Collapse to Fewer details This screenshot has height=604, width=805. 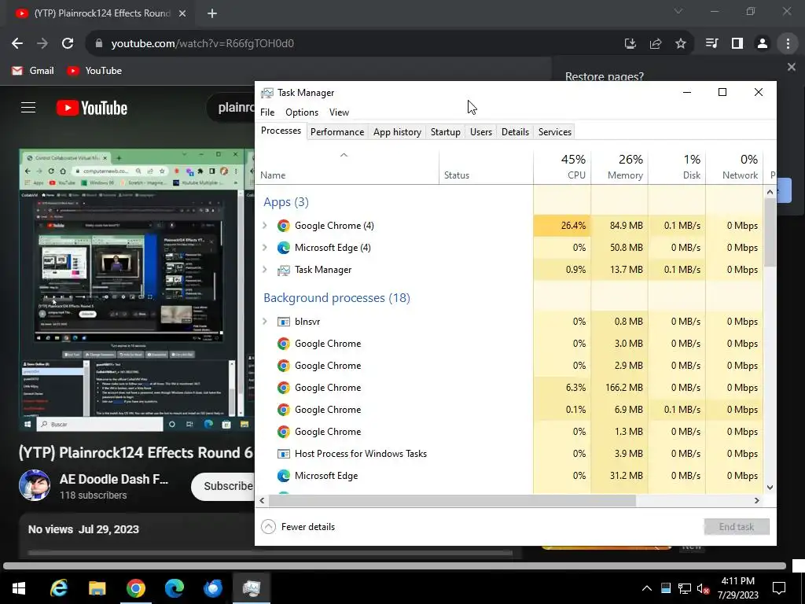coord(298,526)
